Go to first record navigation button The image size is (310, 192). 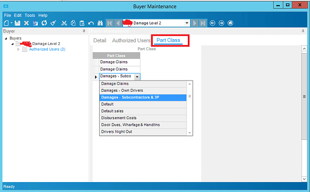(x=110, y=23)
